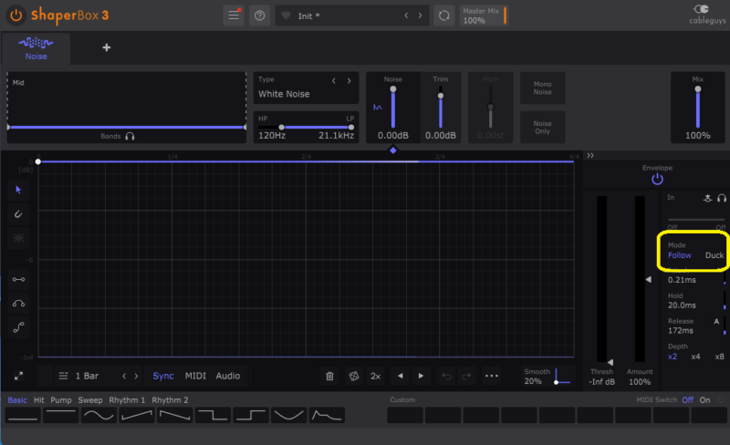The image size is (730, 445).
Task: Switch trigger mode to MIDI
Action: click(195, 376)
